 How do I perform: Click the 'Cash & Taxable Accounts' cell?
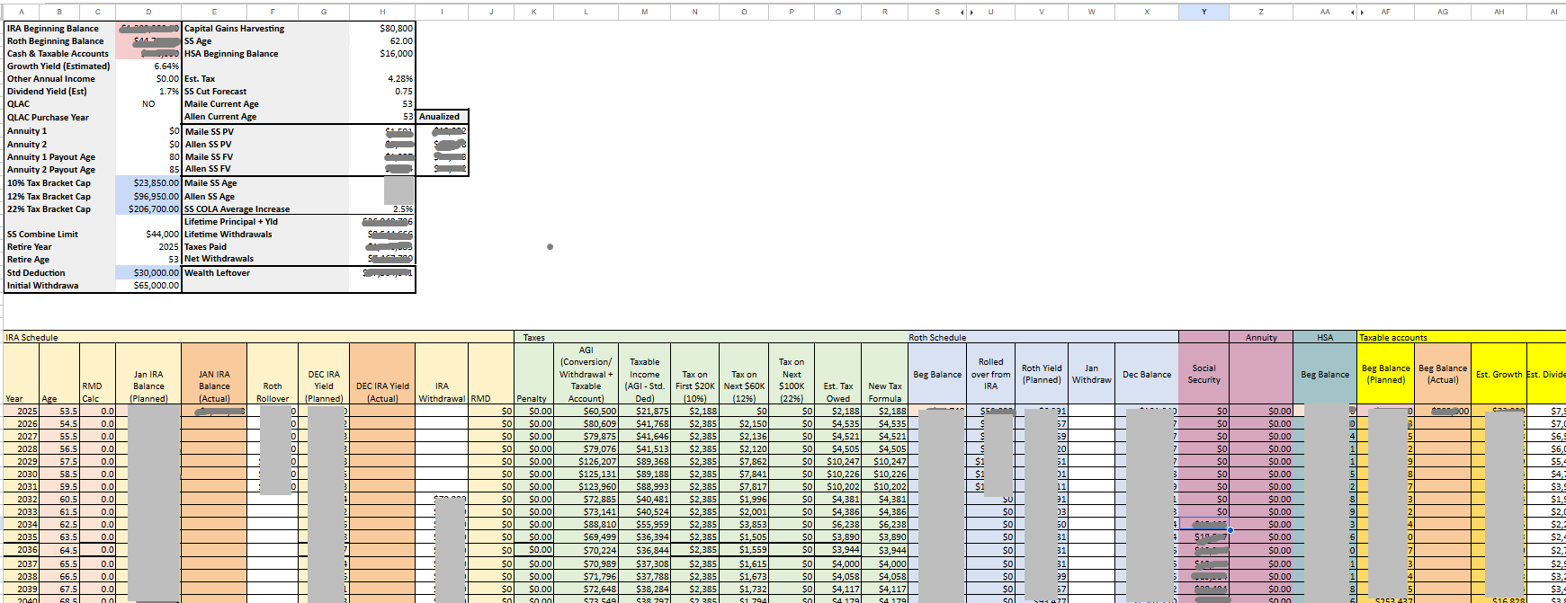click(x=59, y=54)
